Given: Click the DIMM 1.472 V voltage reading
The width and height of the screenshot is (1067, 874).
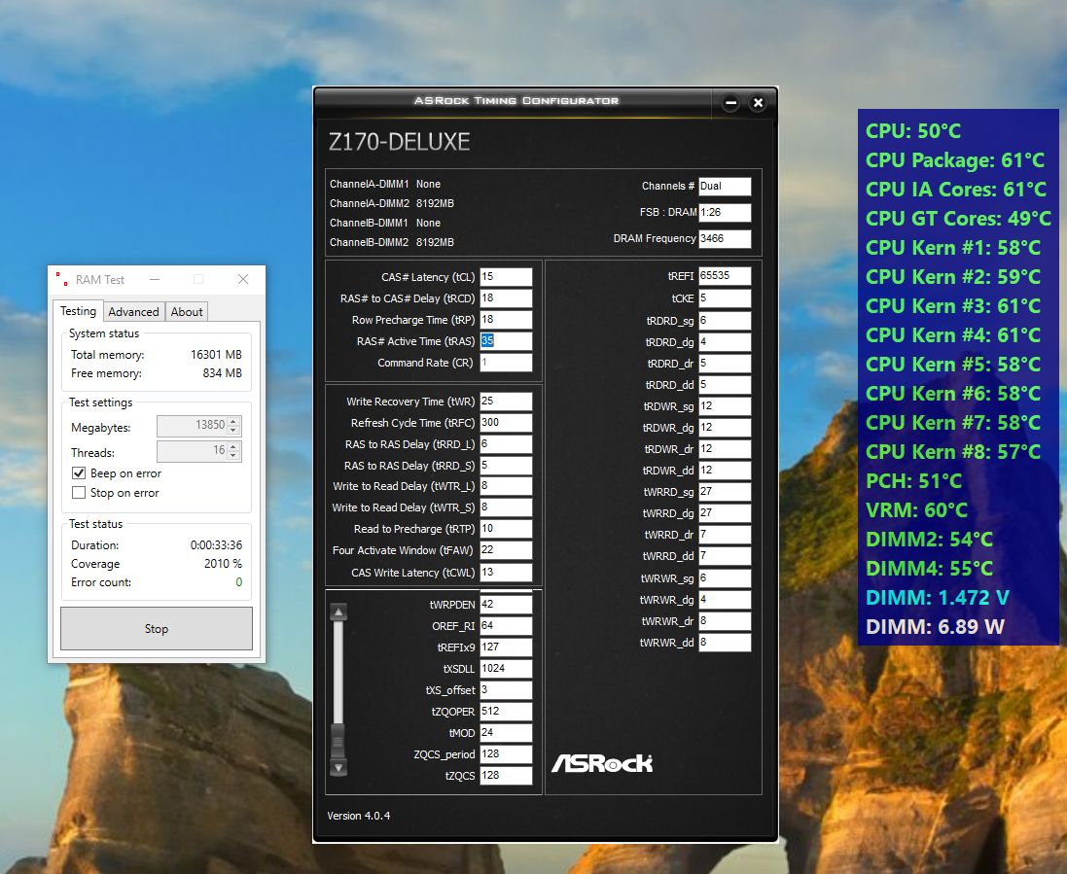Looking at the screenshot, I should coord(937,598).
